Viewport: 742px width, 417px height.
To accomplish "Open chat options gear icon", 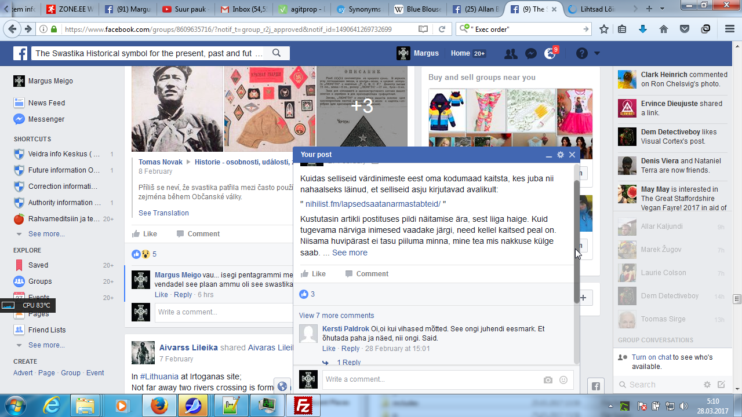I will coord(707,385).
